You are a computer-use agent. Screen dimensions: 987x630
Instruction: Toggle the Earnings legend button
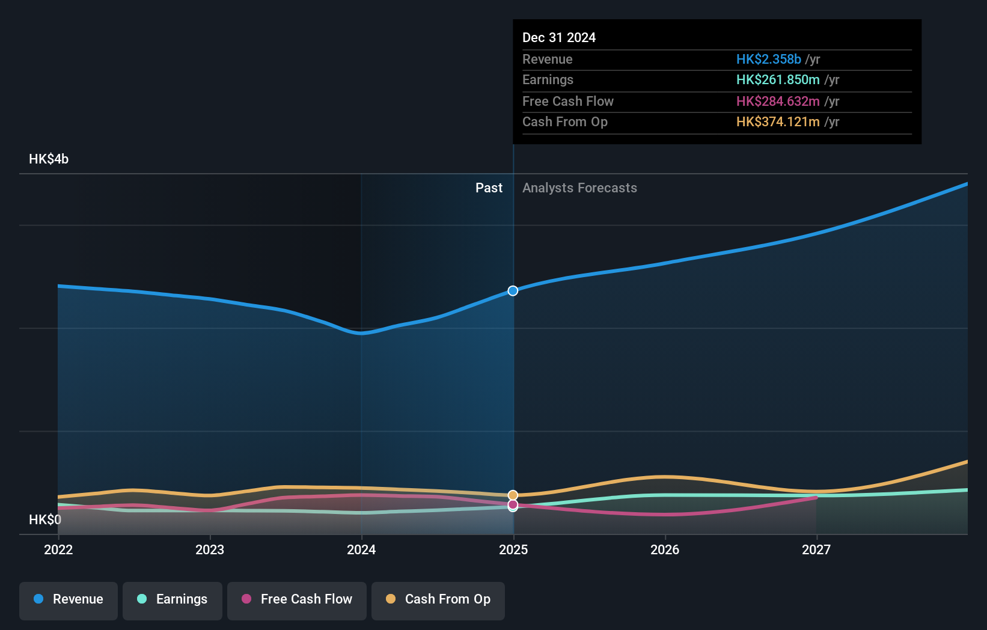(x=173, y=601)
